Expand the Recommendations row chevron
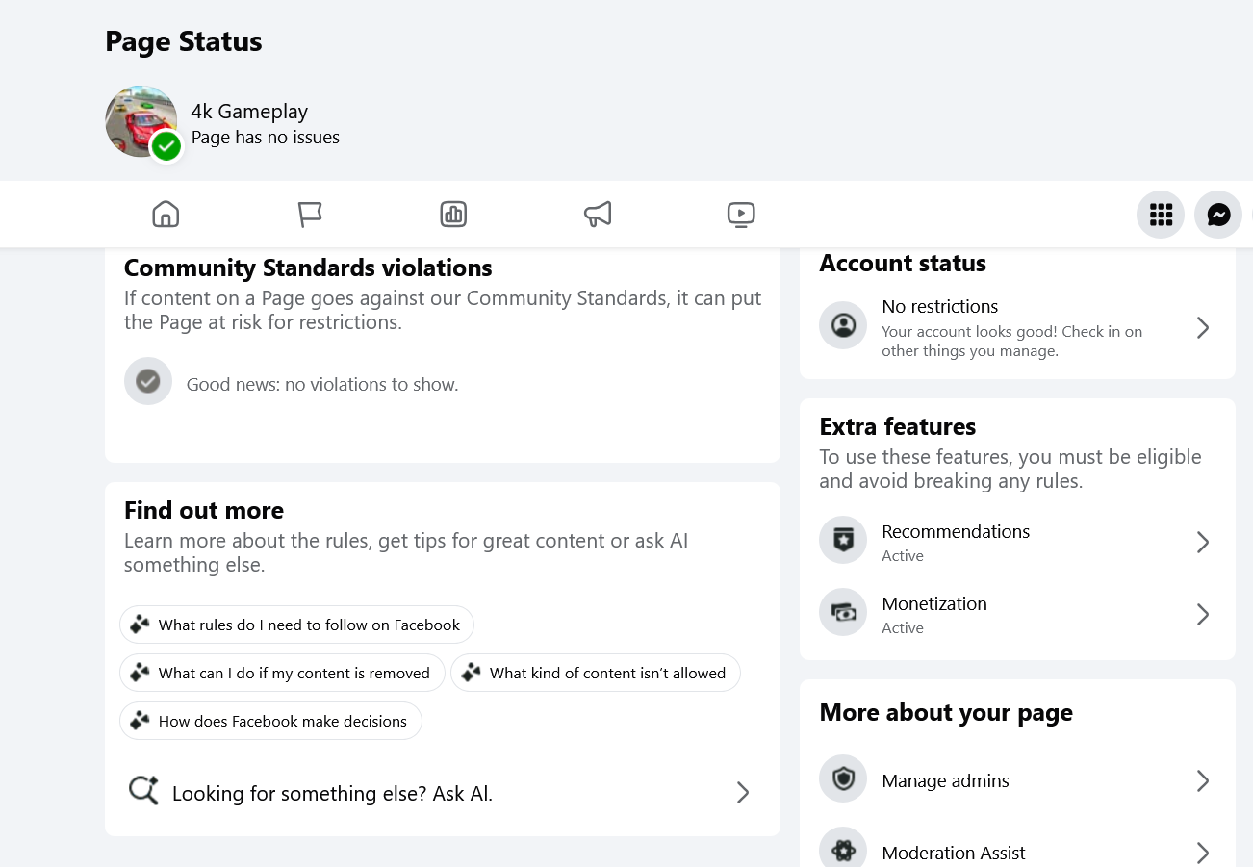The image size is (1253, 867). pos(1203,543)
